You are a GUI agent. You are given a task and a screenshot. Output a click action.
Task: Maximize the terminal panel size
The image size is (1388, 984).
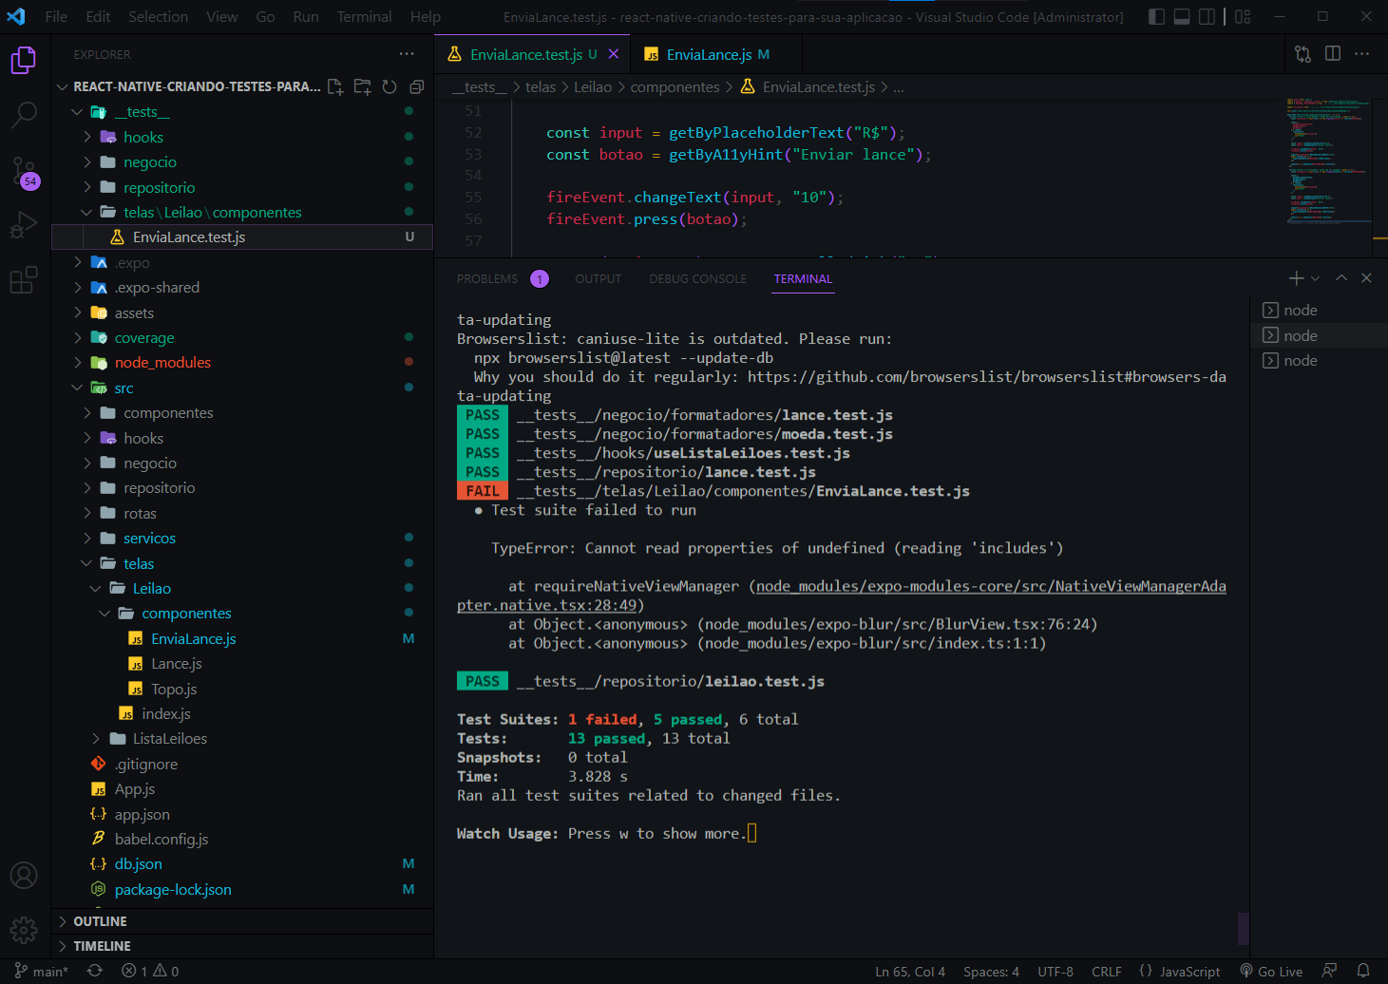point(1341,278)
